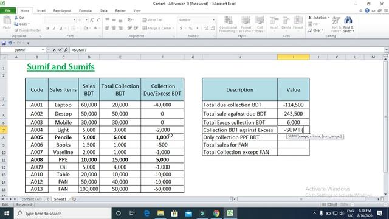Open the Font name dropdown
389x219 pixels.
74,20
